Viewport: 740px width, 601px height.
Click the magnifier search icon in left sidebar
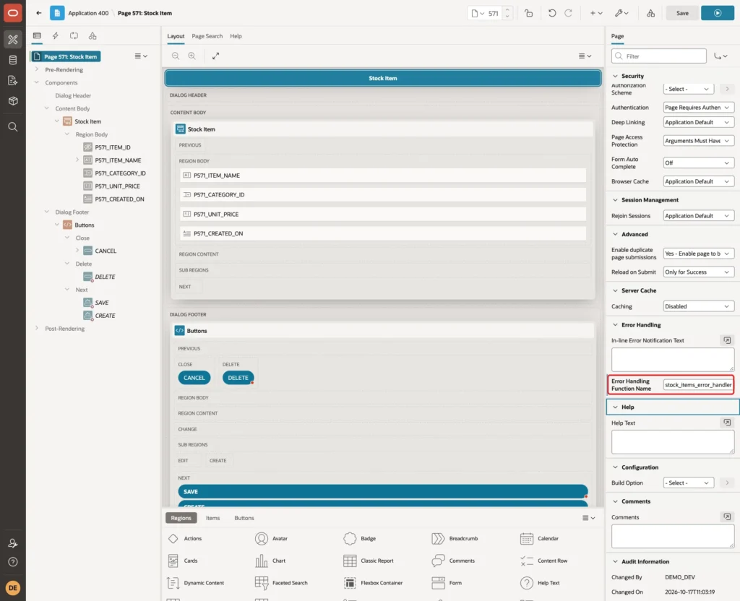[x=13, y=127]
